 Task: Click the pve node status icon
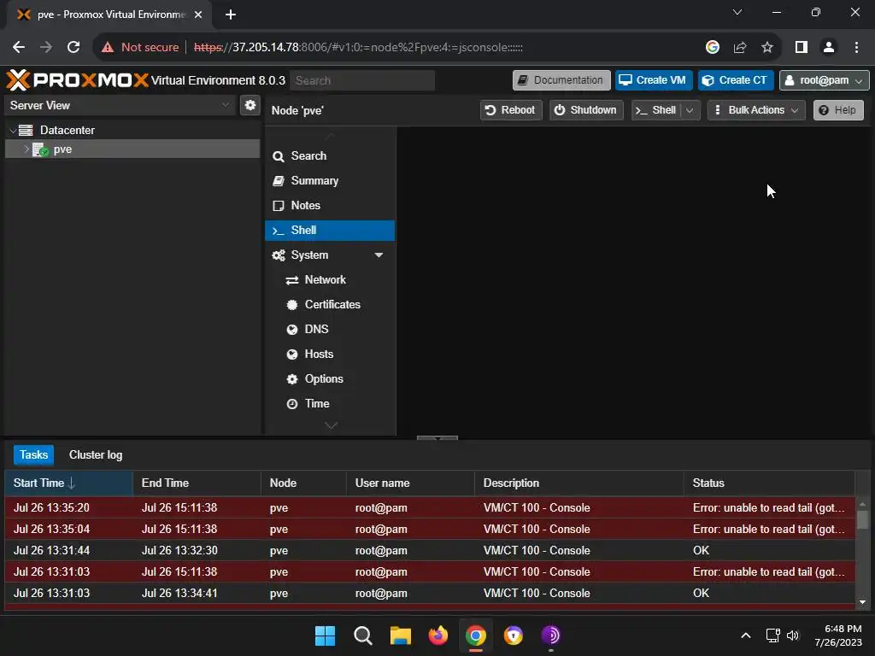[x=40, y=149]
